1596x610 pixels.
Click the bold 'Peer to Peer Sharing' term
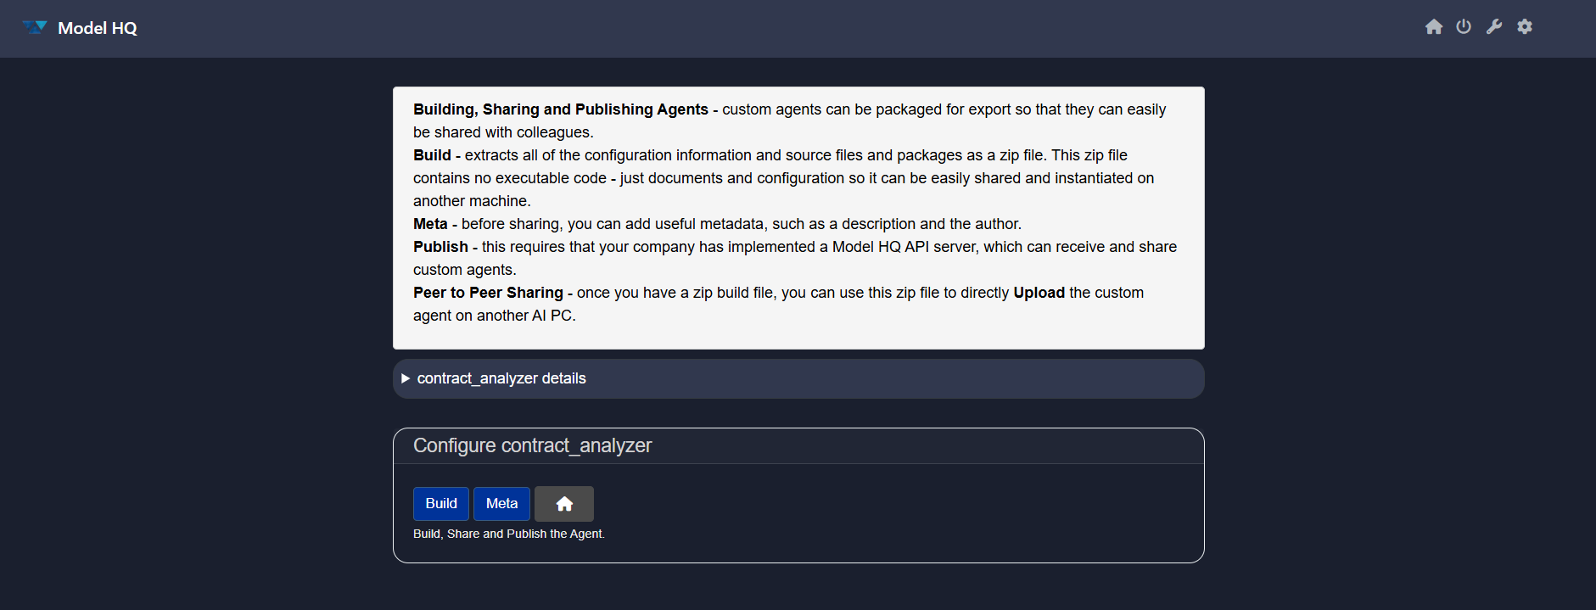[x=488, y=293]
